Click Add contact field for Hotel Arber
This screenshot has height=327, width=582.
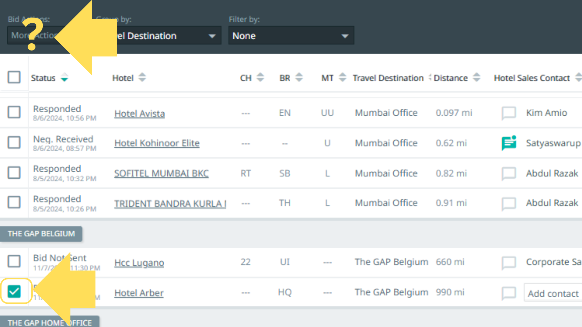pos(553,293)
